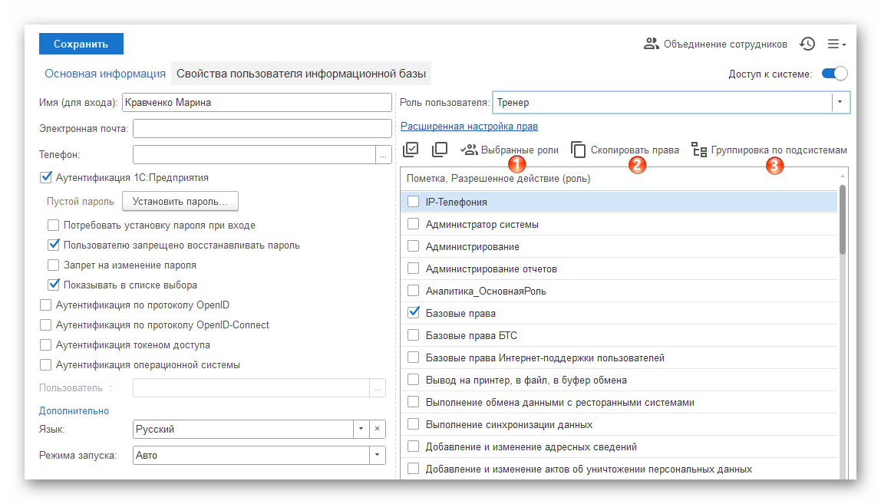This screenshot has height=504, width=881.
Task: Switch to Основная информация tab
Action: click(105, 74)
